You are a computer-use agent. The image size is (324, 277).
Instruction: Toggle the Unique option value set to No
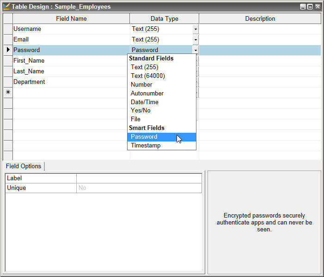pyautogui.click(x=139, y=188)
